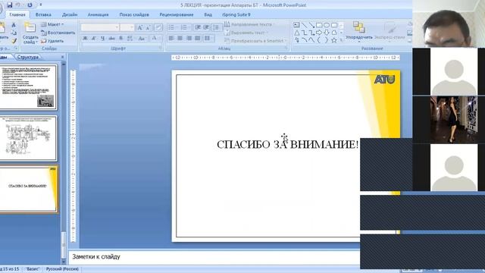Toggle strikethrough formatting
The image size is (485, 273).
tap(111, 39)
